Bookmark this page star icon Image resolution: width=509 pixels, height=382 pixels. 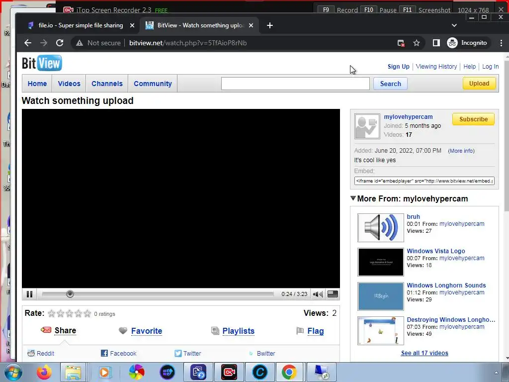pyautogui.click(x=417, y=43)
